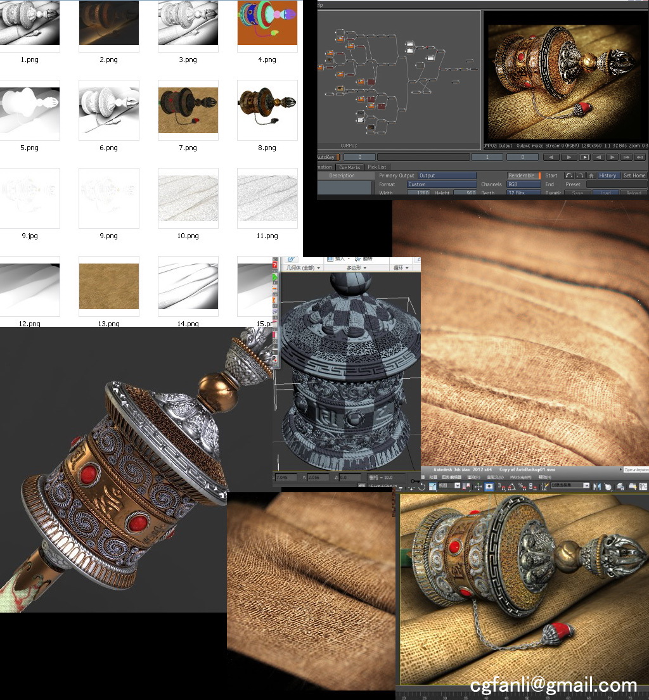Expand the 多边形 panel dropdown
This screenshot has width=649, height=700.
coord(356,268)
